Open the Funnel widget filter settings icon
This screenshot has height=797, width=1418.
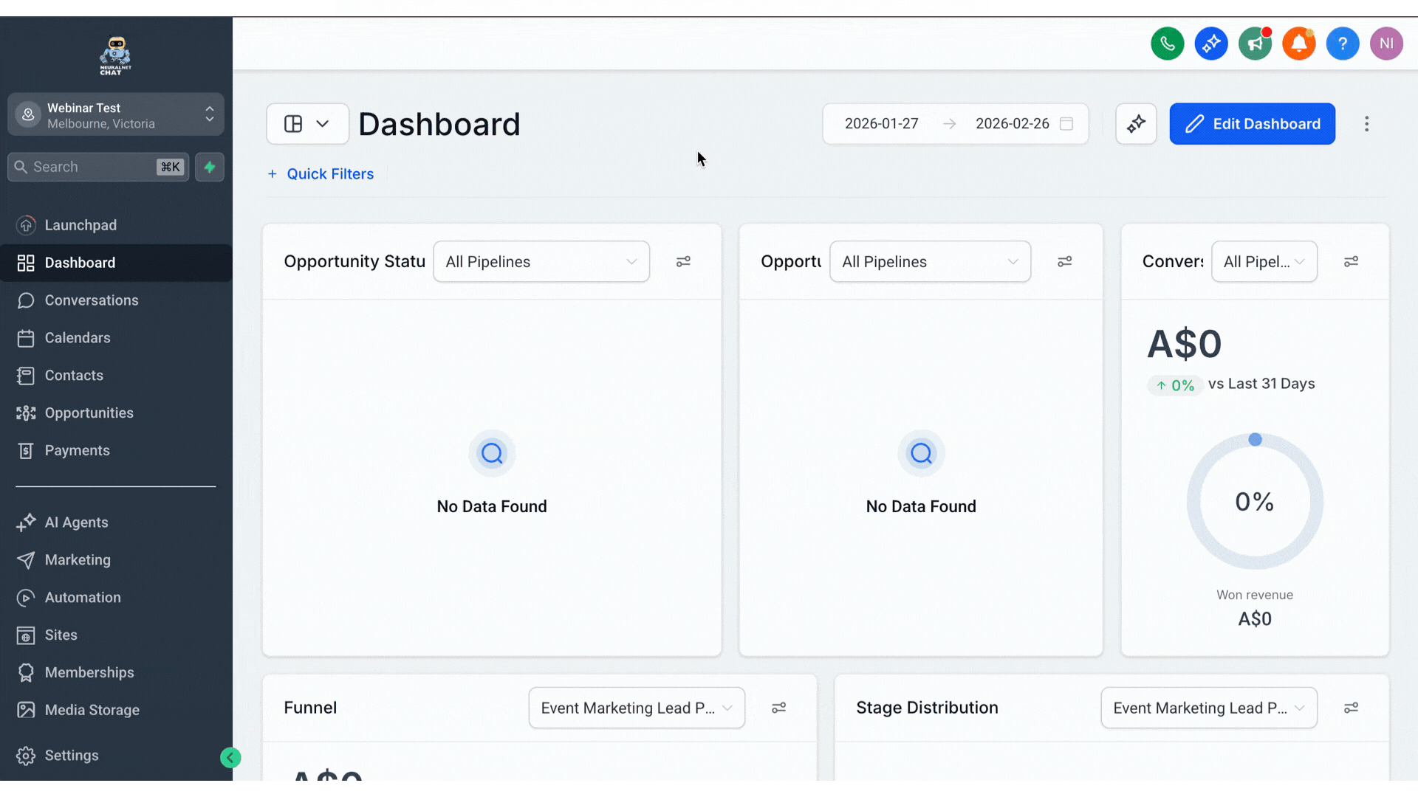pyautogui.click(x=778, y=708)
